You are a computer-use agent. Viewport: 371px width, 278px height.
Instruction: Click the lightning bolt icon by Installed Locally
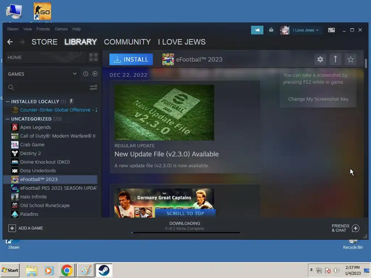click(x=71, y=101)
